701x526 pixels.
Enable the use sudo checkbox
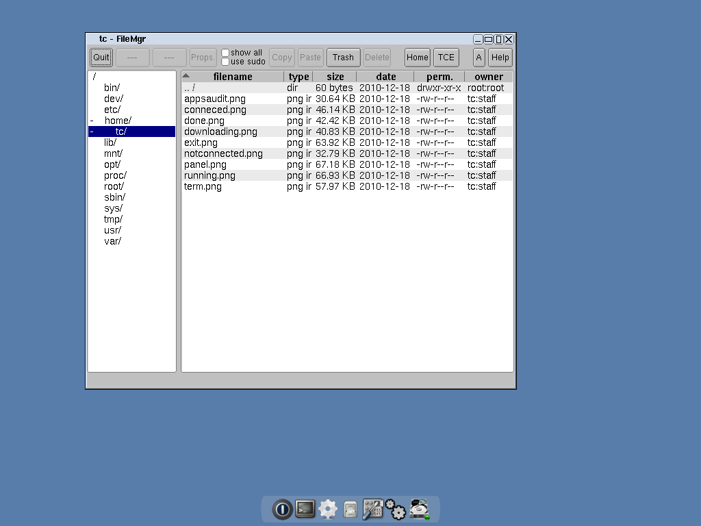pos(225,62)
